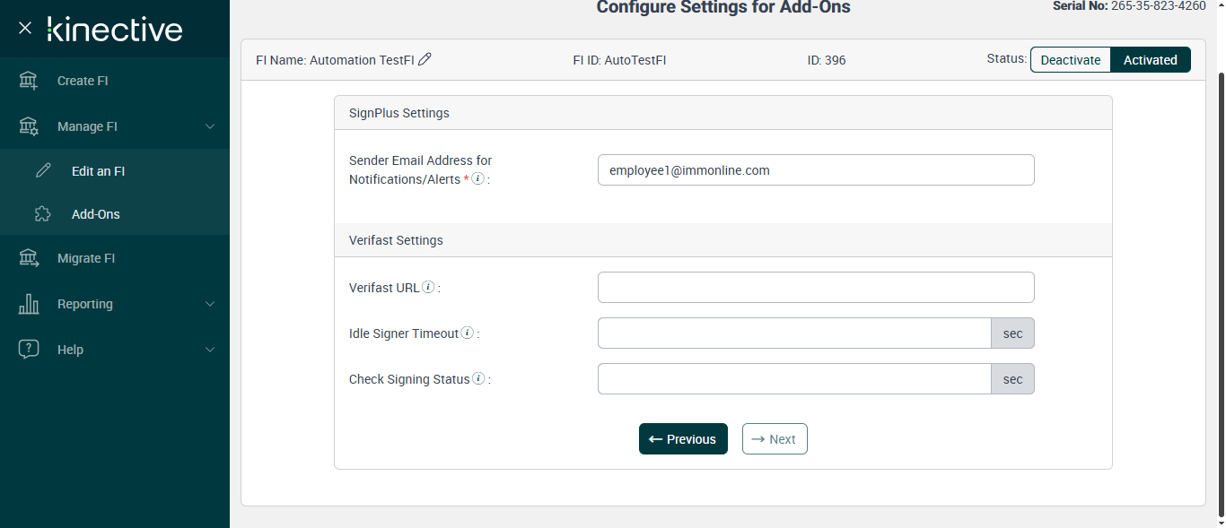
Task: Click the pencil icon beside FI Name
Action: pyautogui.click(x=425, y=59)
